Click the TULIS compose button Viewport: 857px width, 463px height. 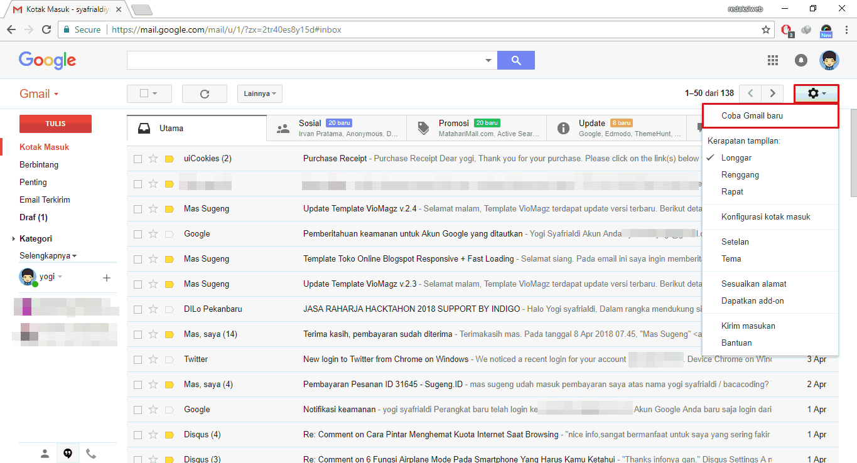pos(55,124)
